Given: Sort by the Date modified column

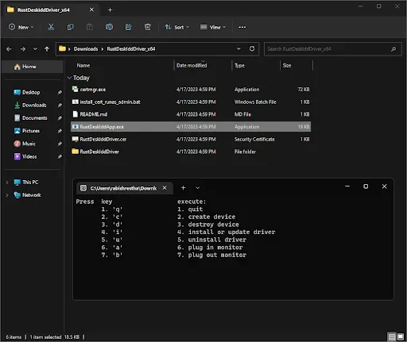Looking at the screenshot, I should (x=192, y=65).
